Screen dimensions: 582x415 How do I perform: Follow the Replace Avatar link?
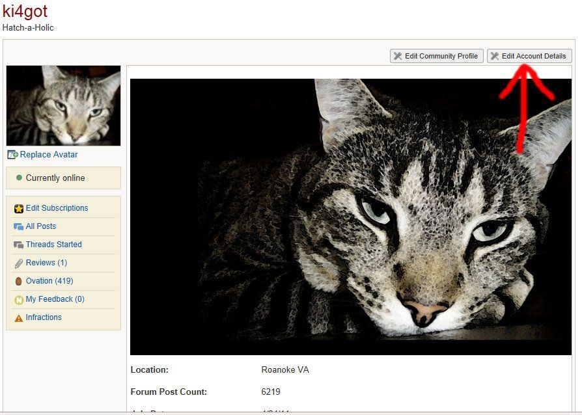click(x=49, y=155)
